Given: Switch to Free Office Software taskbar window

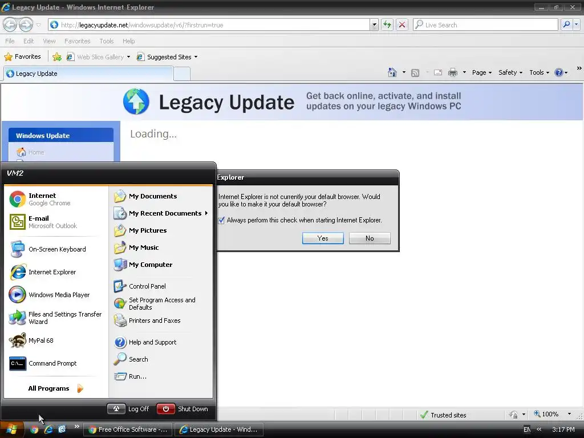Looking at the screenshot, I should pyautogui.click(x=128, y=429).
